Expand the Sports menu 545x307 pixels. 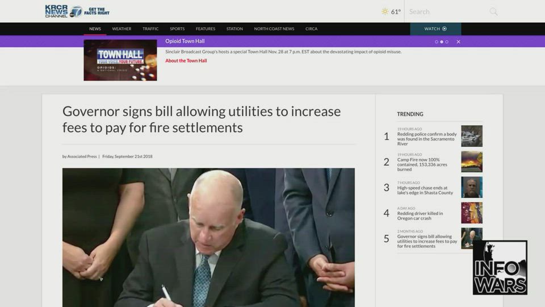coord(177,29)
